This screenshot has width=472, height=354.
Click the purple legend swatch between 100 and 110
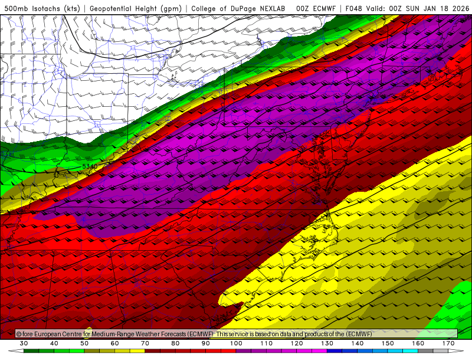point(244,351)
